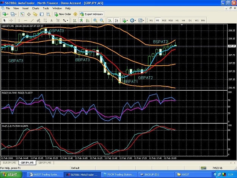Select the Cursor arrow tool
The width and height of the screenshot is (237, 178).
(x=5, y=20)
